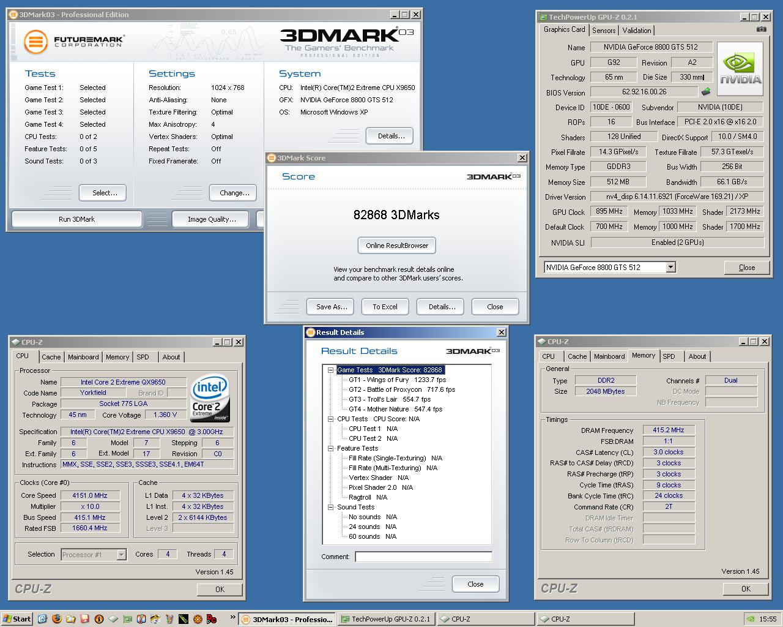Image resolution: width=783 pixels, height=627 pixels.
Task: Select the Ragtroll N/A row
Action: click(368, 497)
